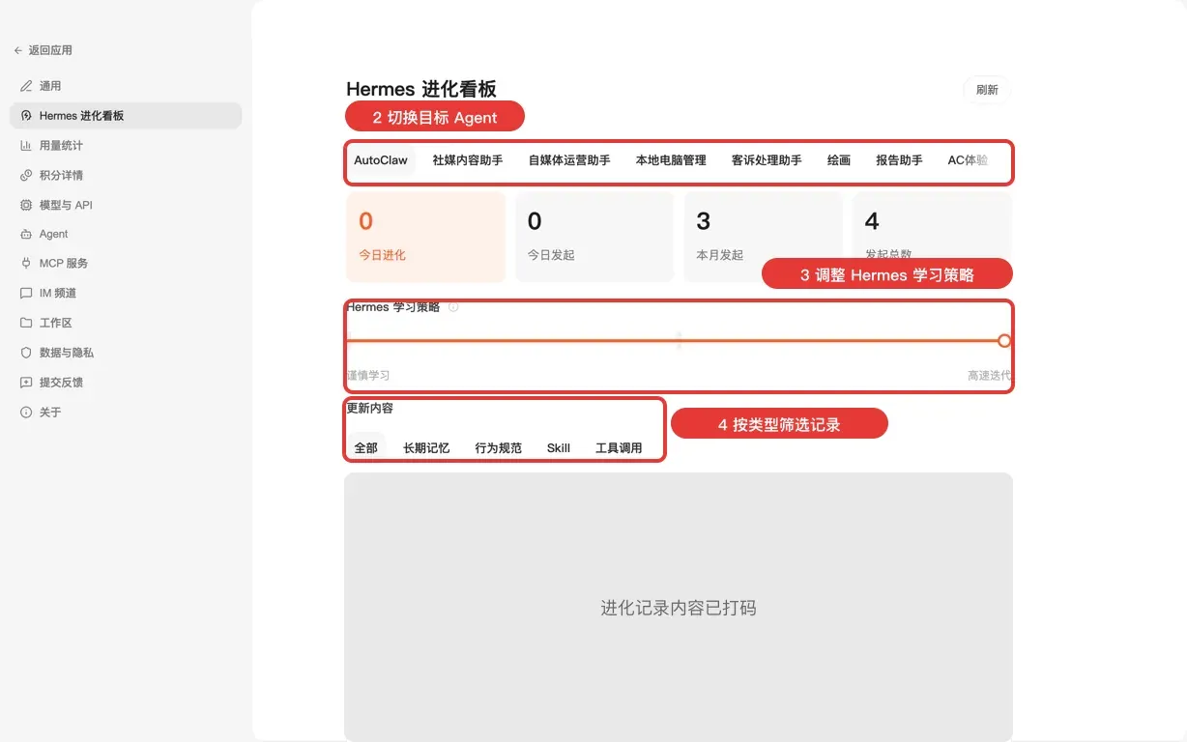Click the 谨慎学习 end label
This screenshot has height=742, width=1187.
tap(368, 376)
